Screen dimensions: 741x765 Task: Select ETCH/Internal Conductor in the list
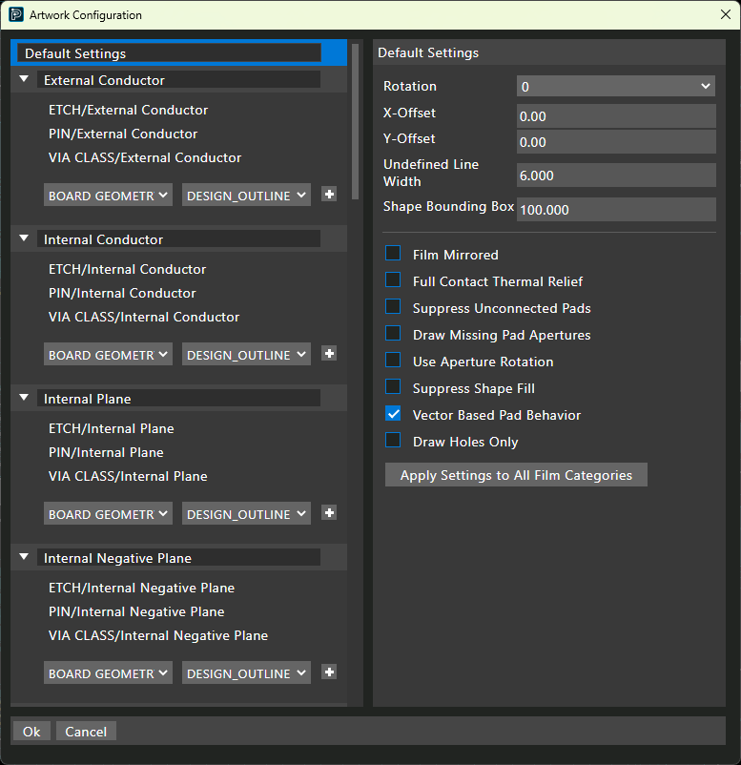click(x=127, y=269)
